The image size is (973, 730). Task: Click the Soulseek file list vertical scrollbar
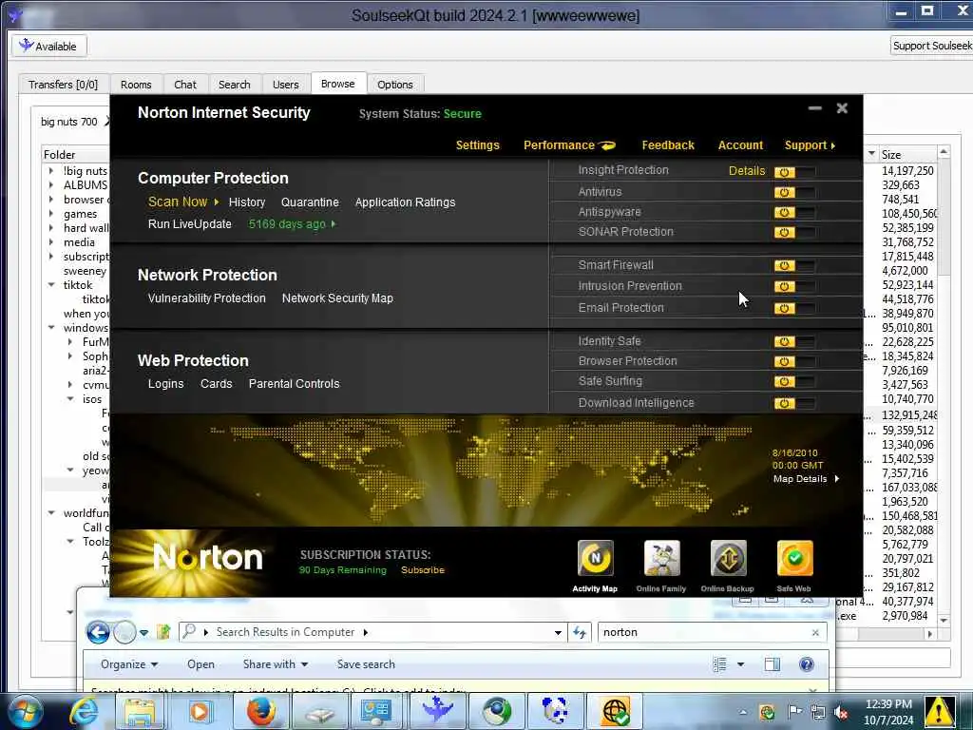944,385
